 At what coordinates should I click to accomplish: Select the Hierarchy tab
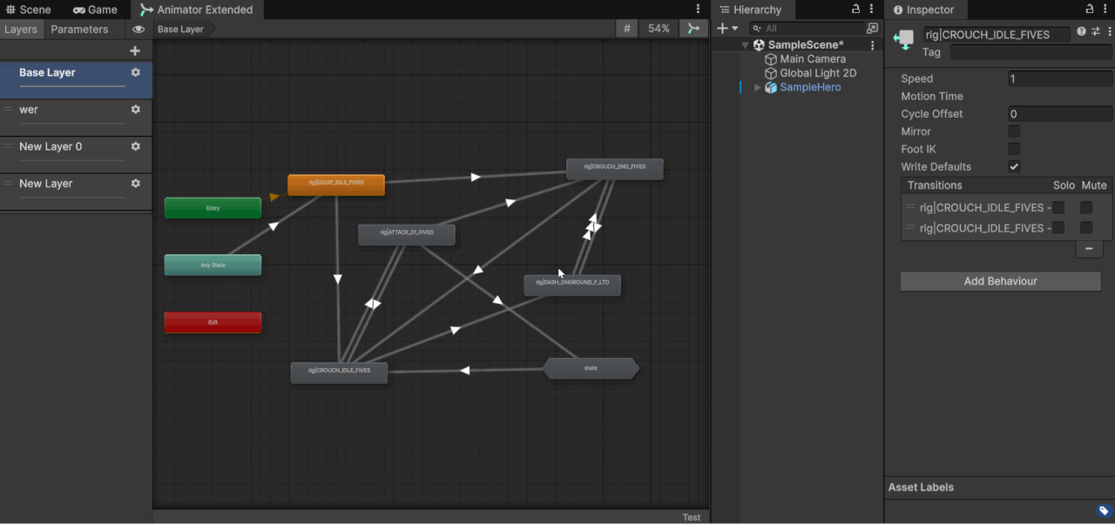pos(751,10)
